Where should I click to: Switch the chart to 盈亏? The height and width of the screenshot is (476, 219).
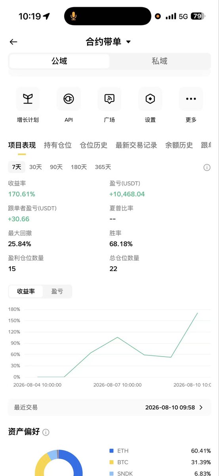pyautogui.click(x=57, y=291)
